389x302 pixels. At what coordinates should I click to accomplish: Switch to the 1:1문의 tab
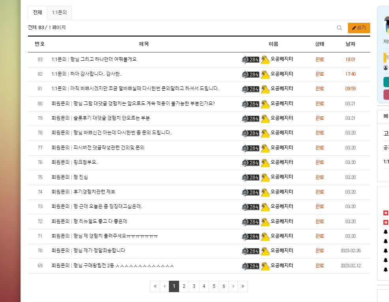coord(59,13)
